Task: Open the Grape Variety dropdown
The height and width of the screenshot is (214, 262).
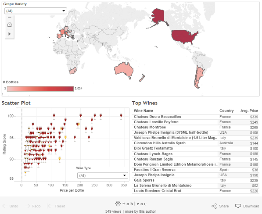Action: pos(36,11)
